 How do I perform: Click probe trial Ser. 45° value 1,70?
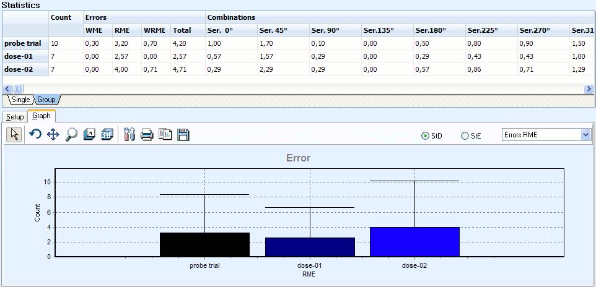pos(266,44)
